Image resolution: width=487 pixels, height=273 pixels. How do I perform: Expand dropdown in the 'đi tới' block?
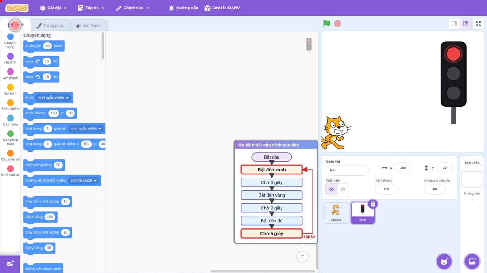[53, 98]
